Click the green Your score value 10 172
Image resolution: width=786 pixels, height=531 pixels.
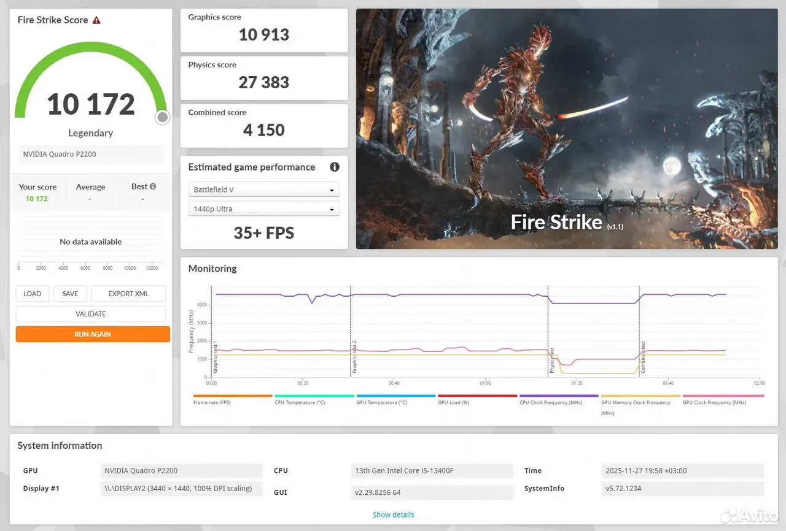37,199
